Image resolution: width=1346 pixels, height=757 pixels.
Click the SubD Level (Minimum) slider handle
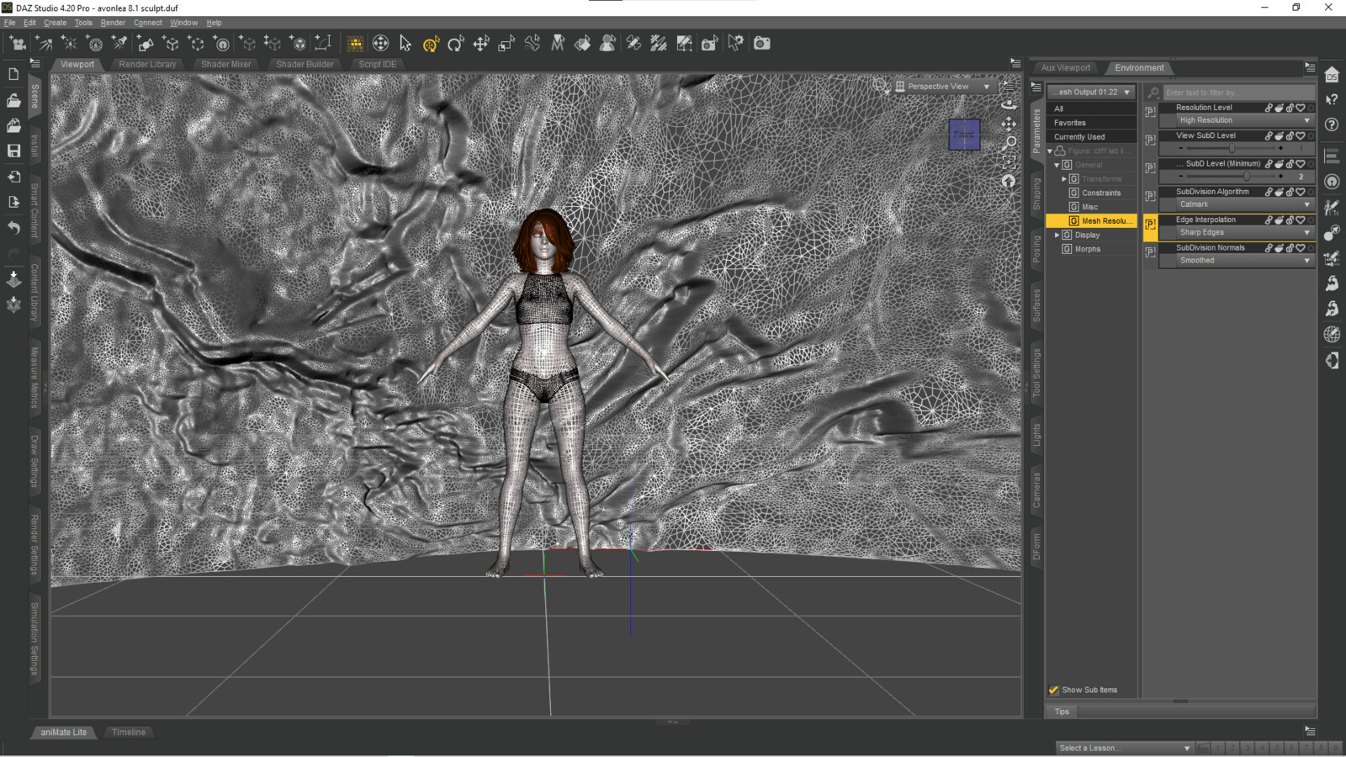coord(1247,177)
